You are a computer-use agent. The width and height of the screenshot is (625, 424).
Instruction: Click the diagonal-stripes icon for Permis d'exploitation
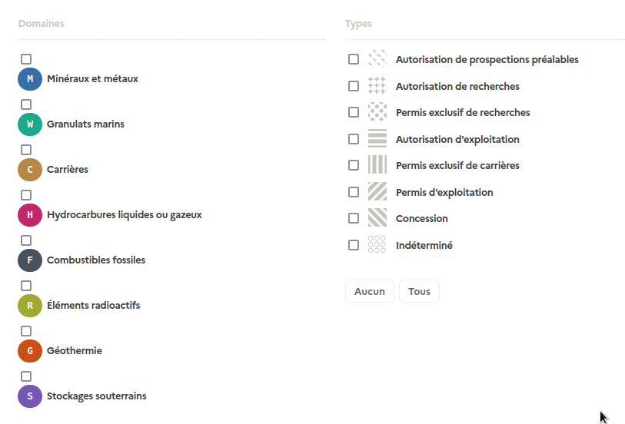pos(377,191)
